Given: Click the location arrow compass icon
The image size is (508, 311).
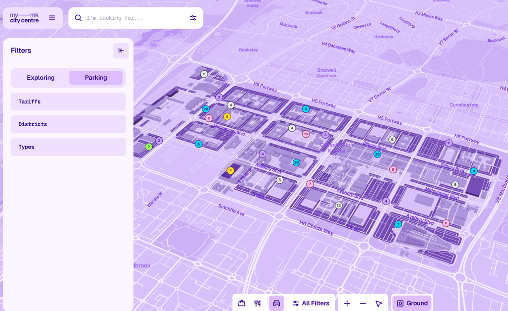Looking at the screenshot, I should tap(379, 303).
